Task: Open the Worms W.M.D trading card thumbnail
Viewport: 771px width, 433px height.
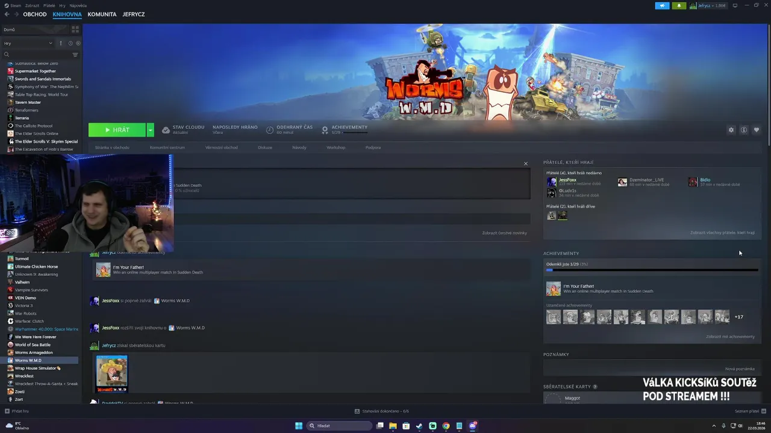Action: (x=112, y=374)
